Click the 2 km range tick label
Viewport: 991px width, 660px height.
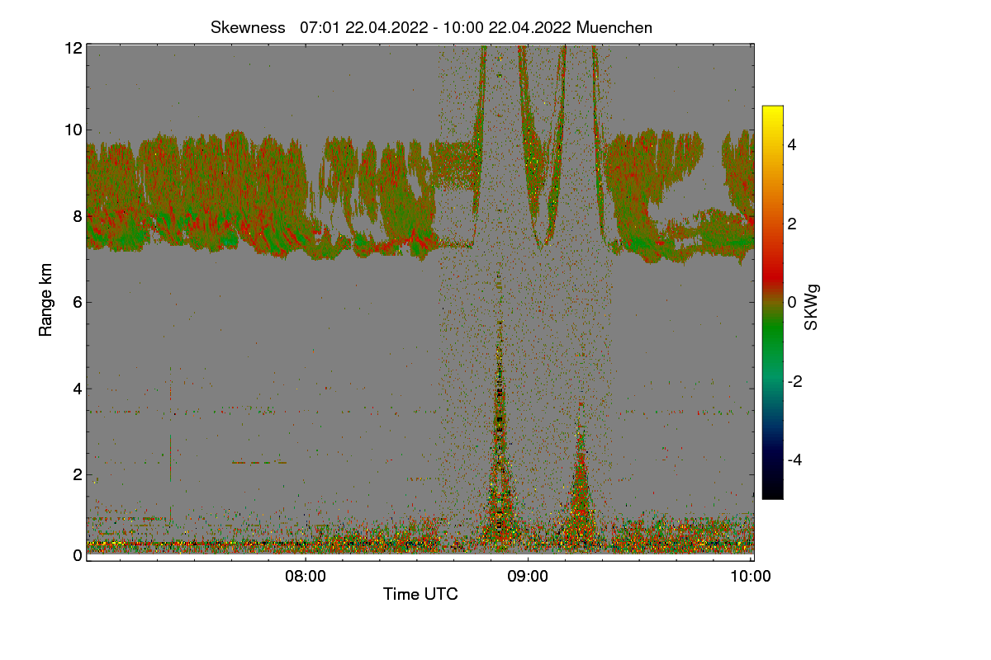click(x=78, y=474)
